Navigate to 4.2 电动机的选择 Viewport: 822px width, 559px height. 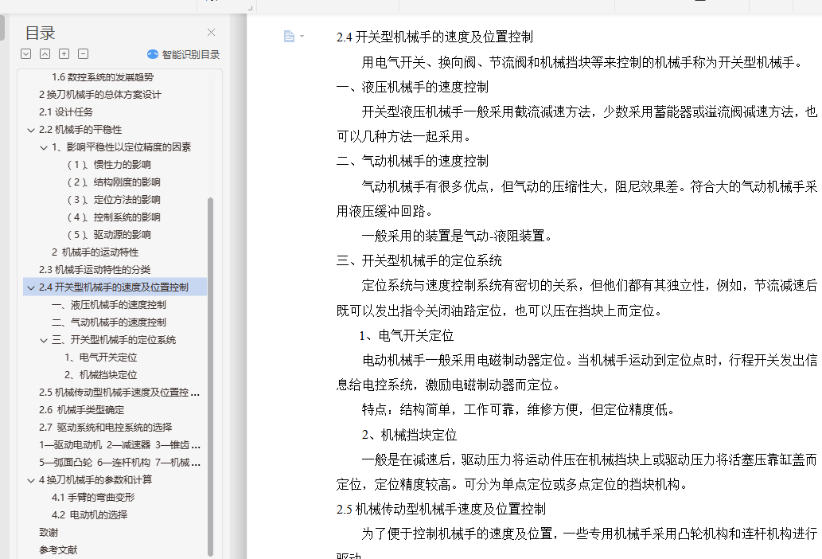(x=90, y=515)
